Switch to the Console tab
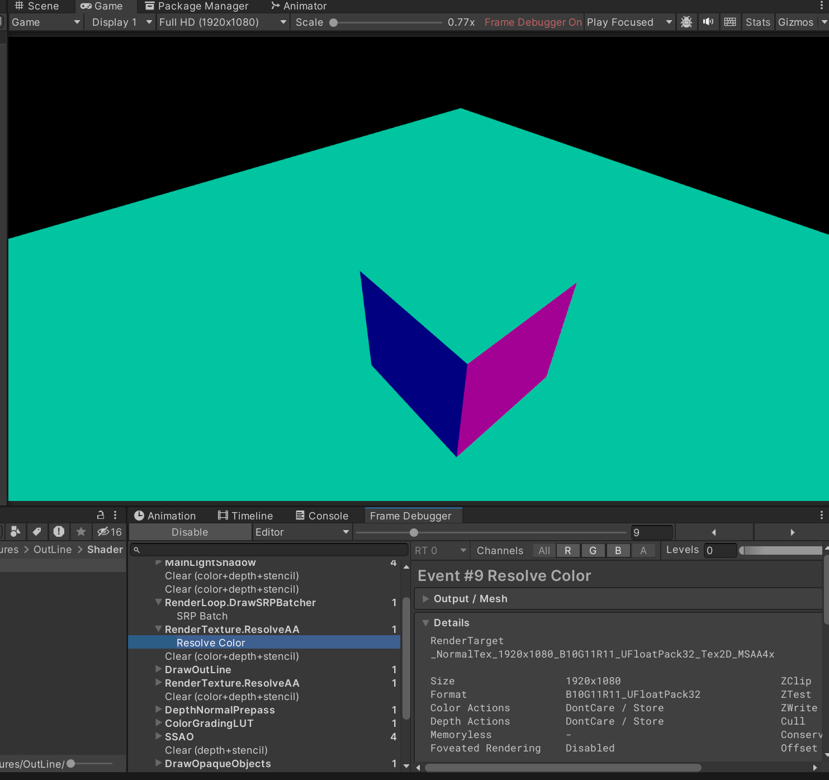 (322, 515)
